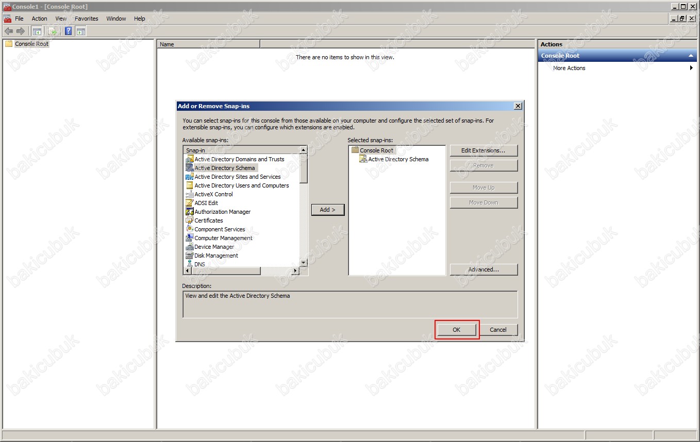Click the available snap-ins scroll up arrow
The image size is (700, 442).
[303, 150]
